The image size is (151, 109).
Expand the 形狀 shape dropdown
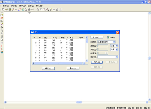[114, 42]
